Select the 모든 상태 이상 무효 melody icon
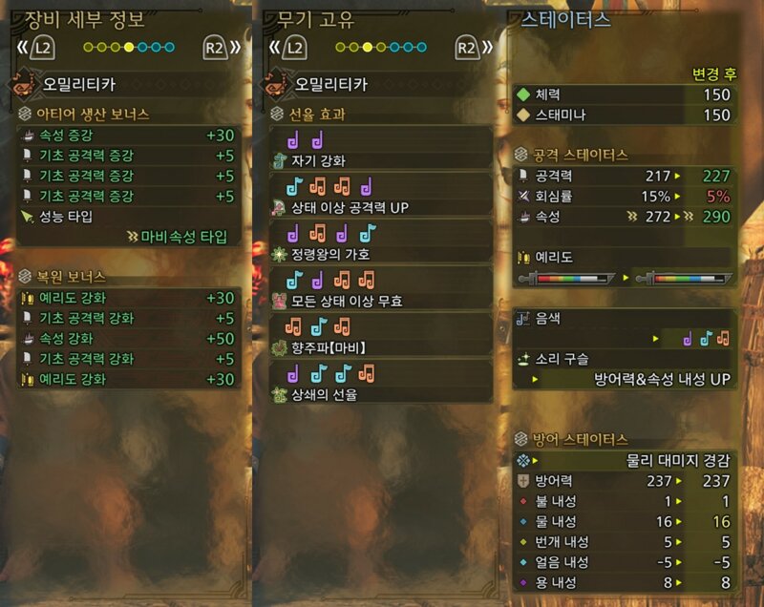This screenshot has height=607, width=764. (279, 301)
